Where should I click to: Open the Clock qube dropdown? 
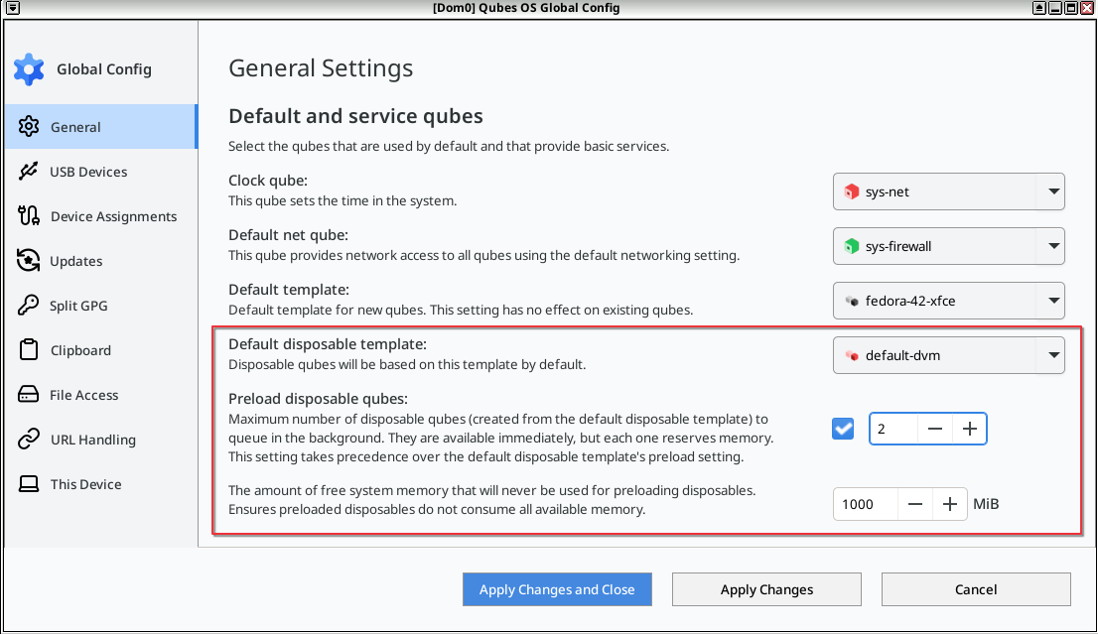[x=1054, y=191]
